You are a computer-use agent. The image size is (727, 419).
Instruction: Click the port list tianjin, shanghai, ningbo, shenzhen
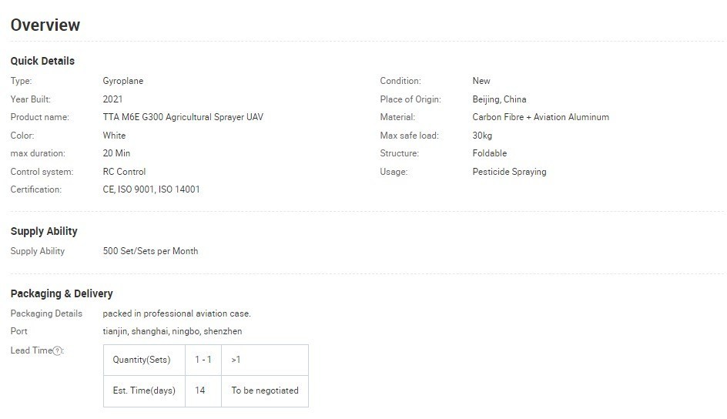(x=173, y=331)
